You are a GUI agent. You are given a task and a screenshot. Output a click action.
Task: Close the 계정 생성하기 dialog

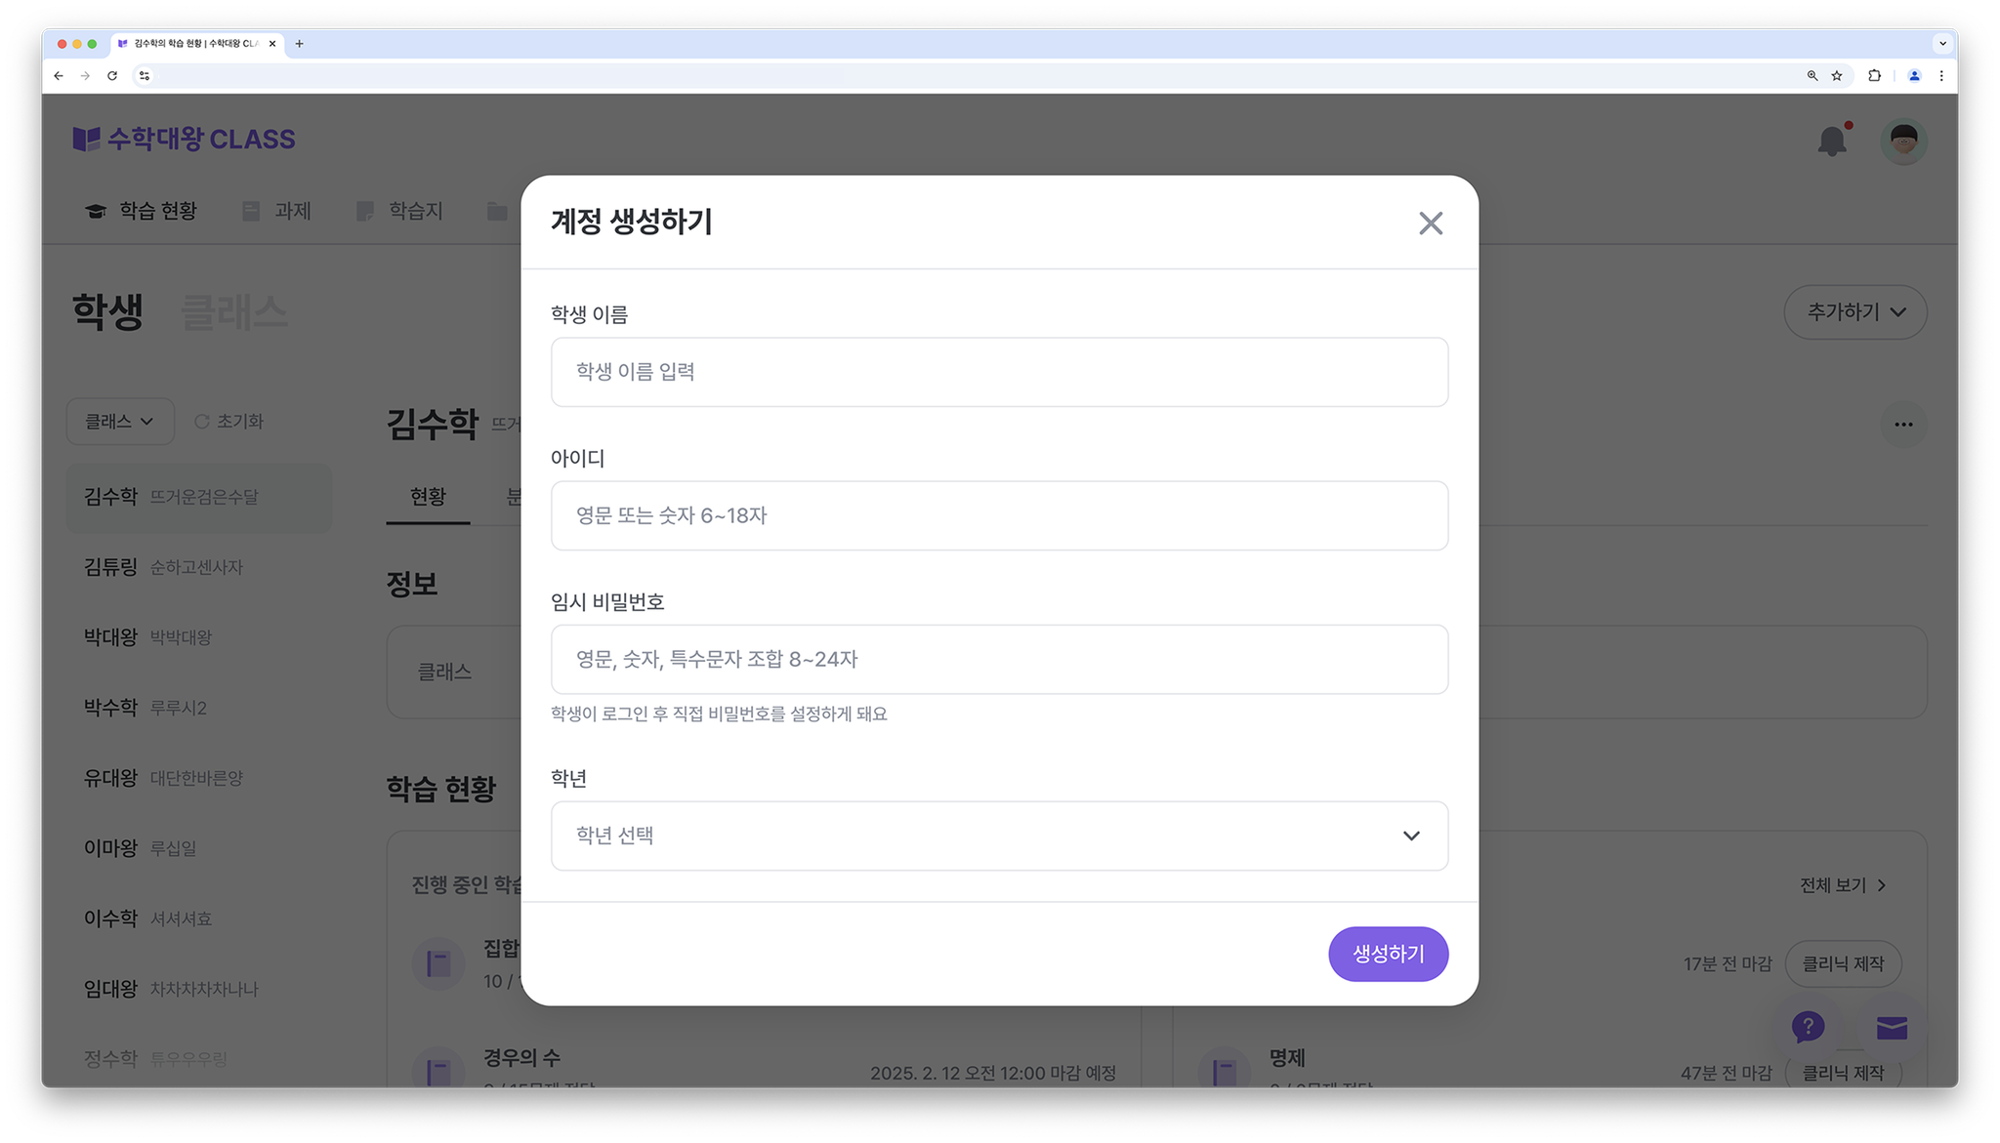[x=1431, y=224]
